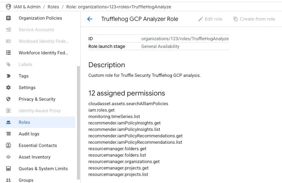
Task: Click recommender.iamPolicyInsights.get permission
Action: 125,123
